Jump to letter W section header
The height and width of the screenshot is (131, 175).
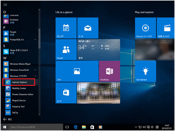click(x=5, y=58)
